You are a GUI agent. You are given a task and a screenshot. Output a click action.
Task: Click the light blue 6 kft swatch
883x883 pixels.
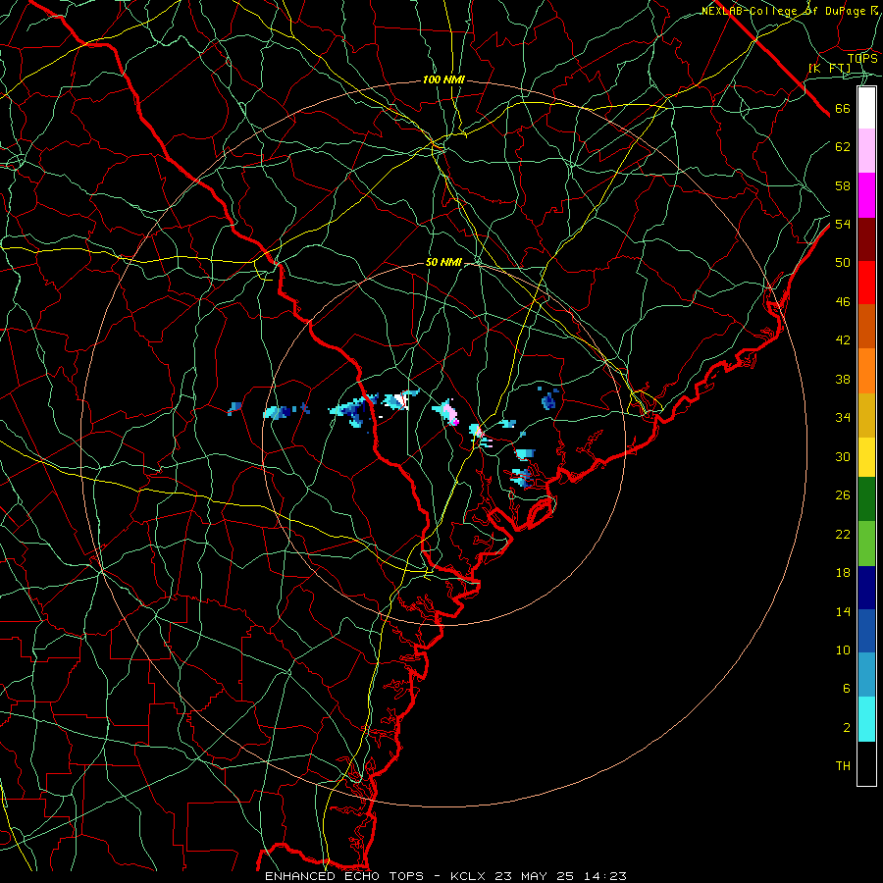(866, 674)
